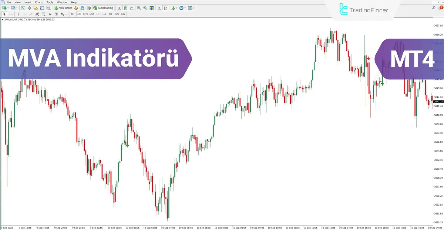
Task: Select the Crosshair tool
Action: [11, 14]
